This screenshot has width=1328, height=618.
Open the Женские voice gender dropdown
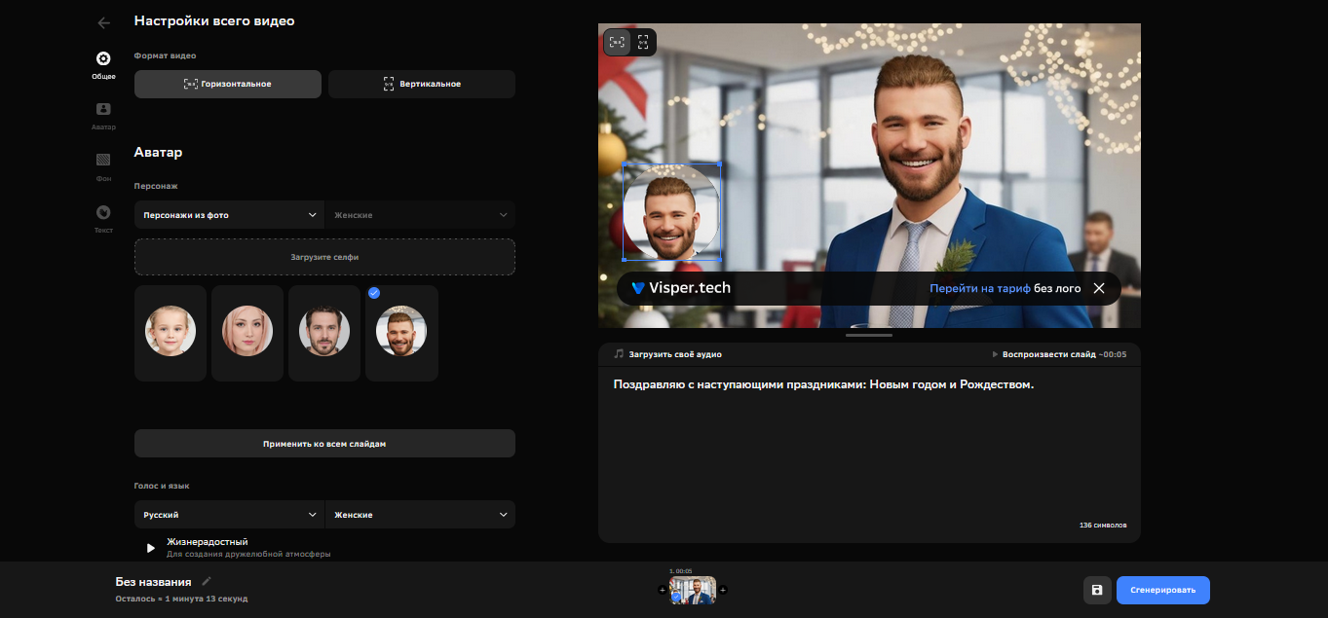click(420, 515)
